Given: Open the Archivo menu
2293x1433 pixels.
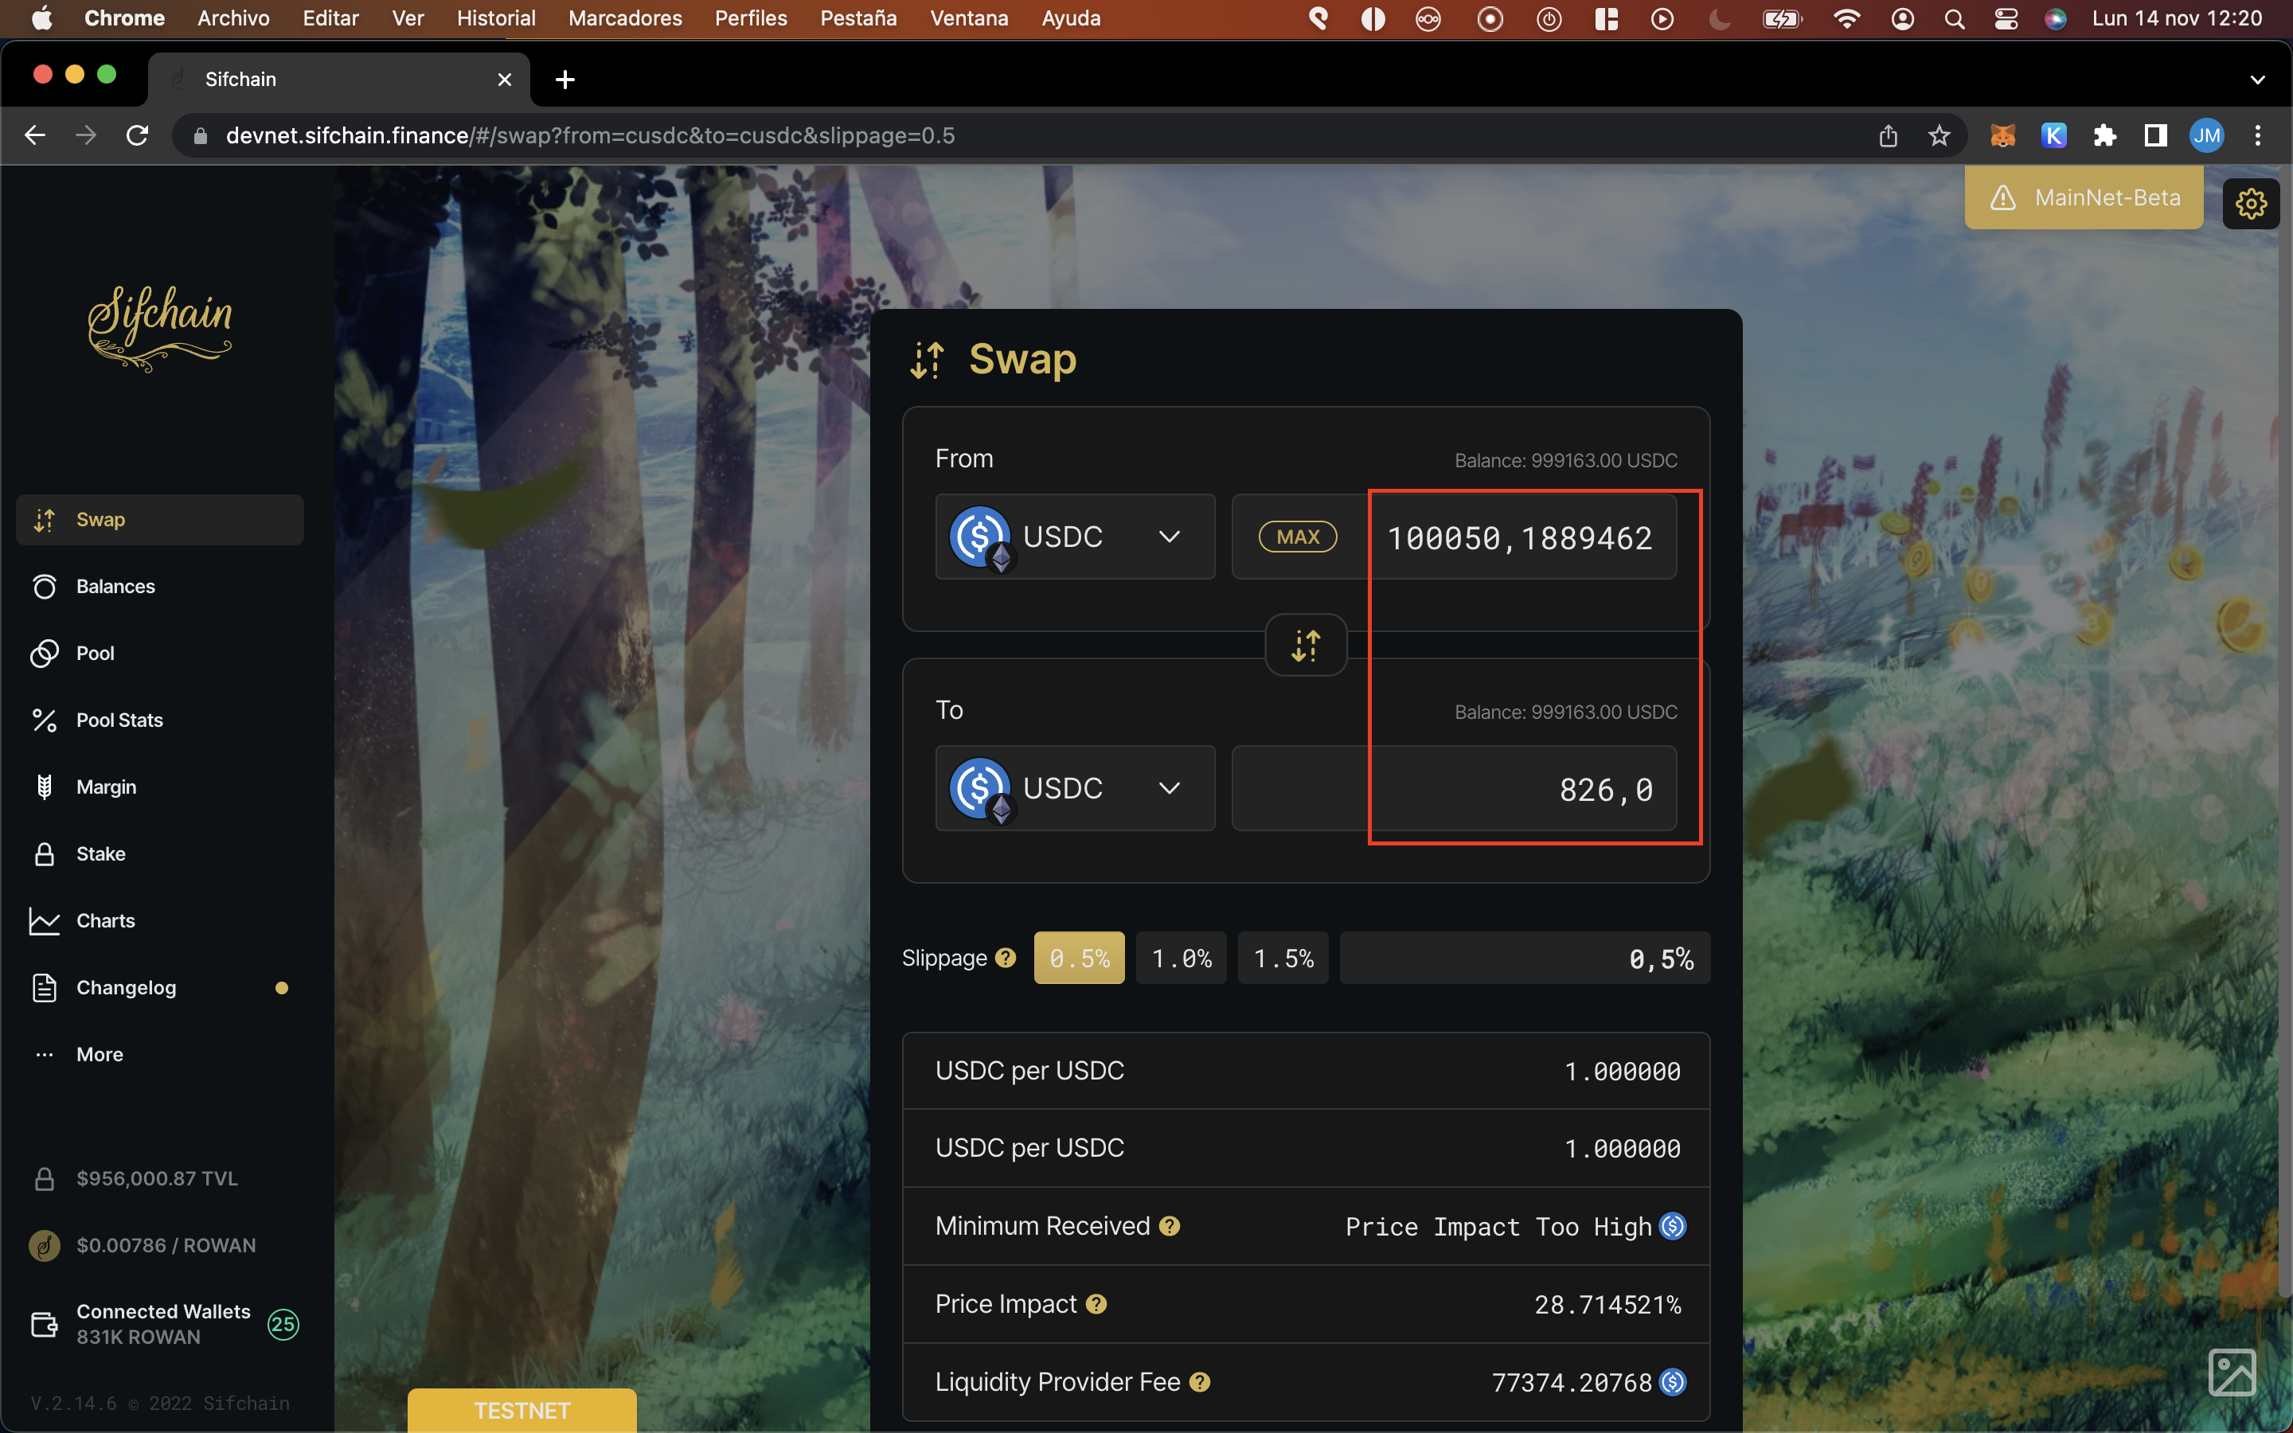Looking at the screenshot, I should [x=233, y=18].
